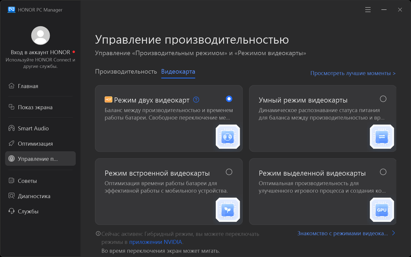Click help question mark next to Режим двух видеокарт
411x257 pixels.
[x=196, y=100]
